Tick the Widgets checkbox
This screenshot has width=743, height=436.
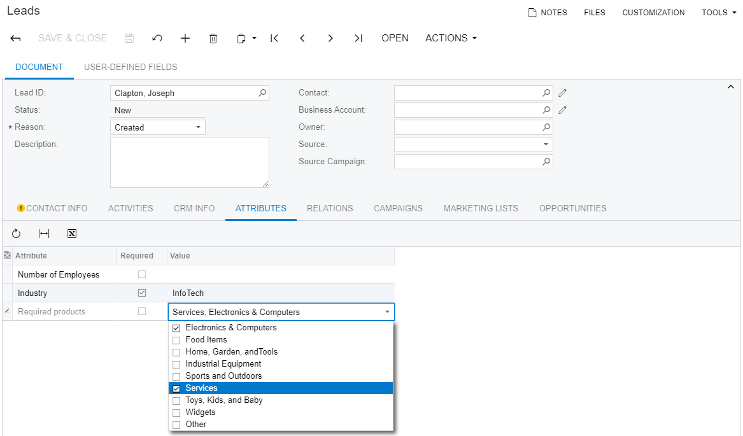pyautogui.click(x=176, y=412)
